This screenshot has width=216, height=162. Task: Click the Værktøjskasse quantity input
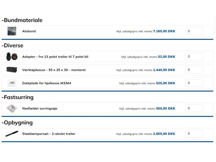tap(194, 70)
